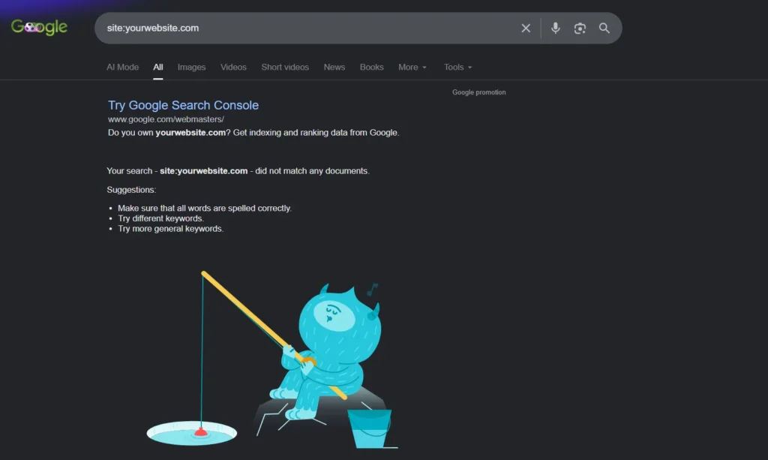Expand the More dropdown menu
Screen dimensions: 768x460
[412, 67]
